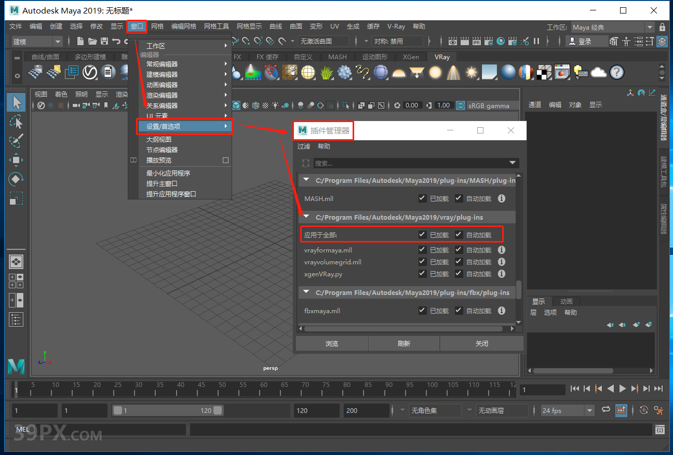Activate the Move tool in toolbox
The height and width of the screenshot is (455, 673).
click(x=16, y=160)
